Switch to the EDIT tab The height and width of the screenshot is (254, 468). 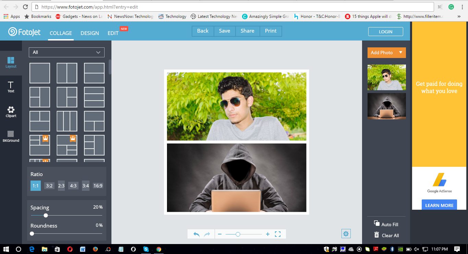coord(113,33)
